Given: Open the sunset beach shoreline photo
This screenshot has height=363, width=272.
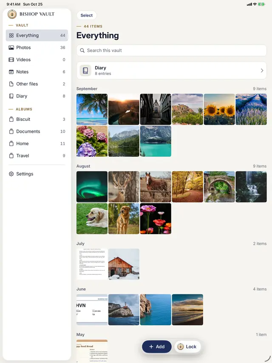Looking at the screenshot, I should [x=187, y=310].
